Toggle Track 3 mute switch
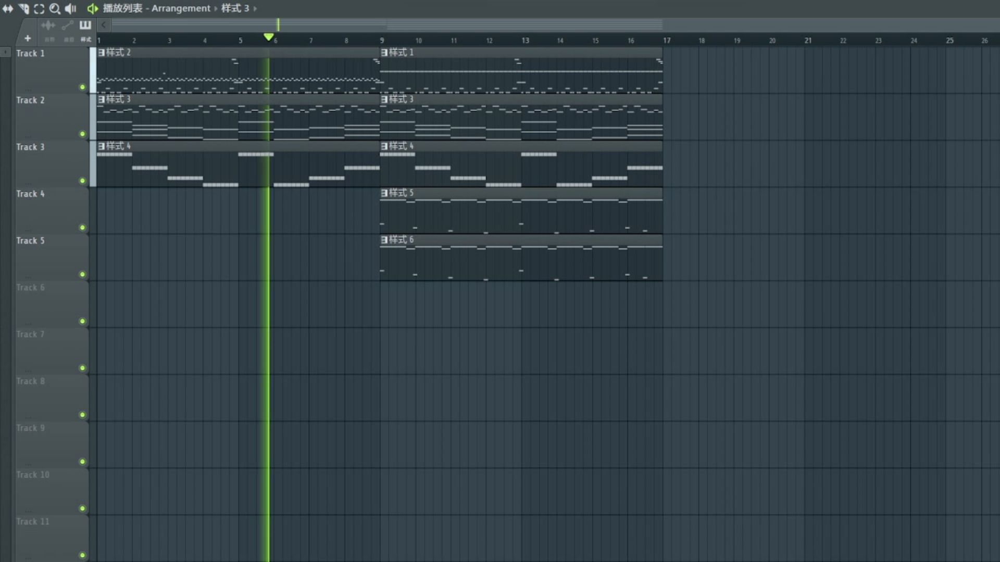 tap(82, 181)
